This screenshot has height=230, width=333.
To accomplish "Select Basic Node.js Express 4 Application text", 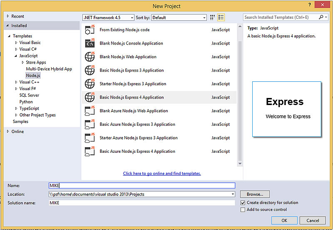I will pyautogui.click(x=132, y=98).
